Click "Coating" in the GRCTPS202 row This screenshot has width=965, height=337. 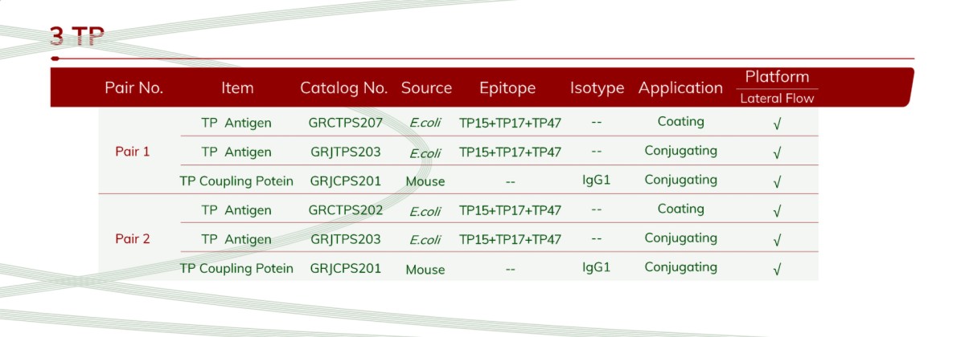click(x=680, y=209)
